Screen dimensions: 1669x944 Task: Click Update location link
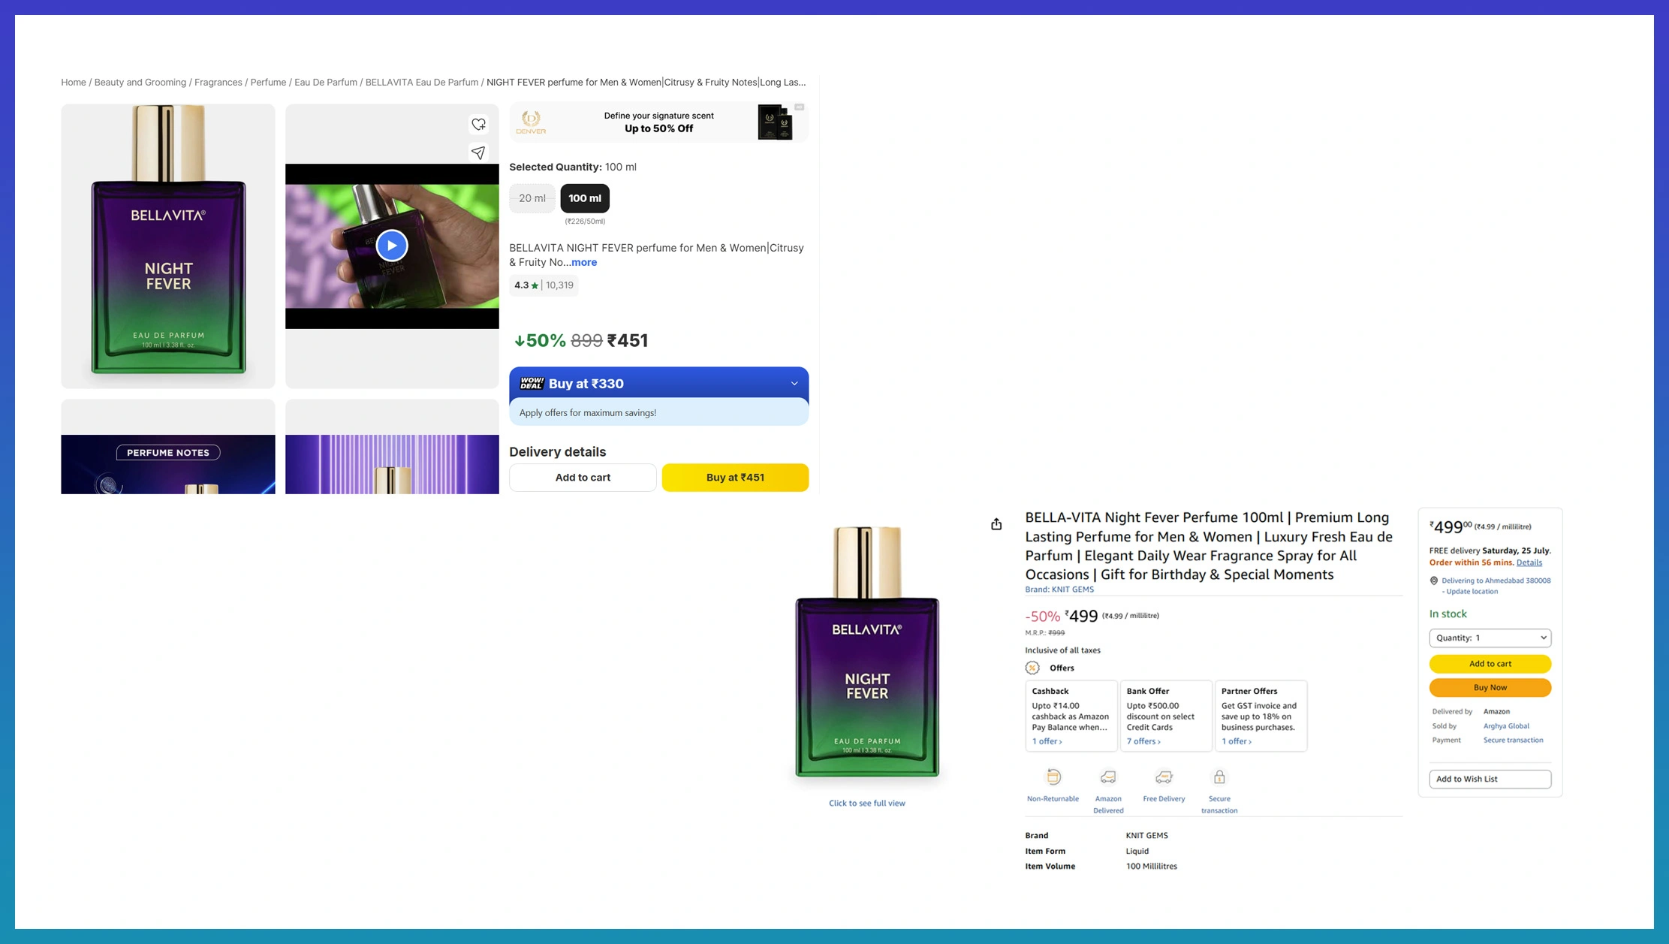tap(1472, 592)
